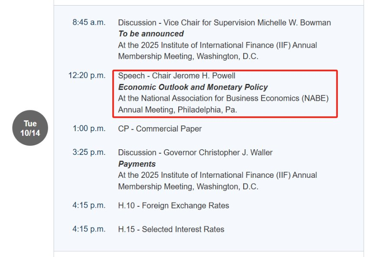The width and height of the screenshot is (389, 257).
Task: Click the Tue 10/14 date badge
Action: 30,128
